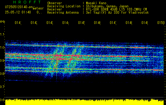Click the Shibukawa, Gunma, Japan text

pos(107,6)
